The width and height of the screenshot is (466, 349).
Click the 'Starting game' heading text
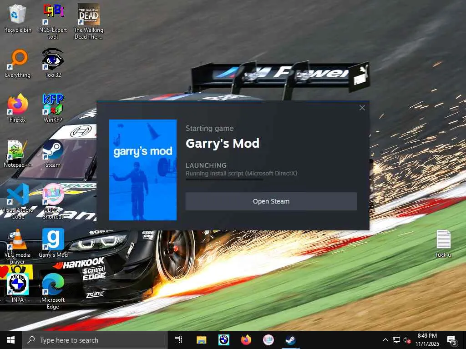click(209, 129)
